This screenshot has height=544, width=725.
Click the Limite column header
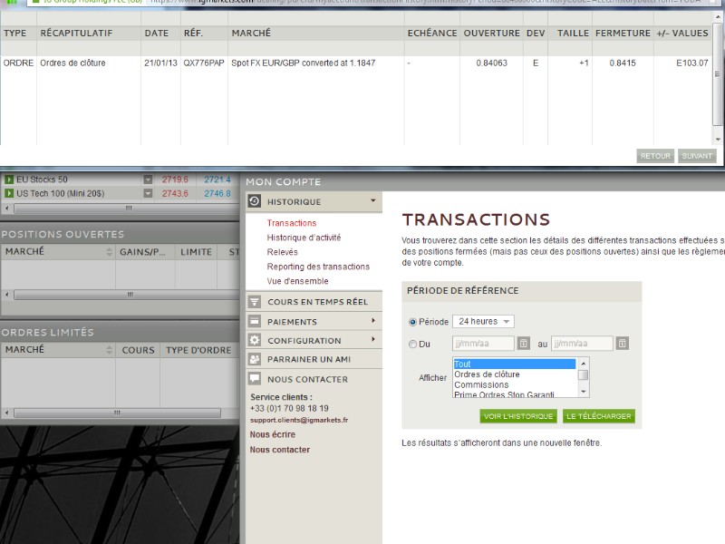tap(196, 252)
